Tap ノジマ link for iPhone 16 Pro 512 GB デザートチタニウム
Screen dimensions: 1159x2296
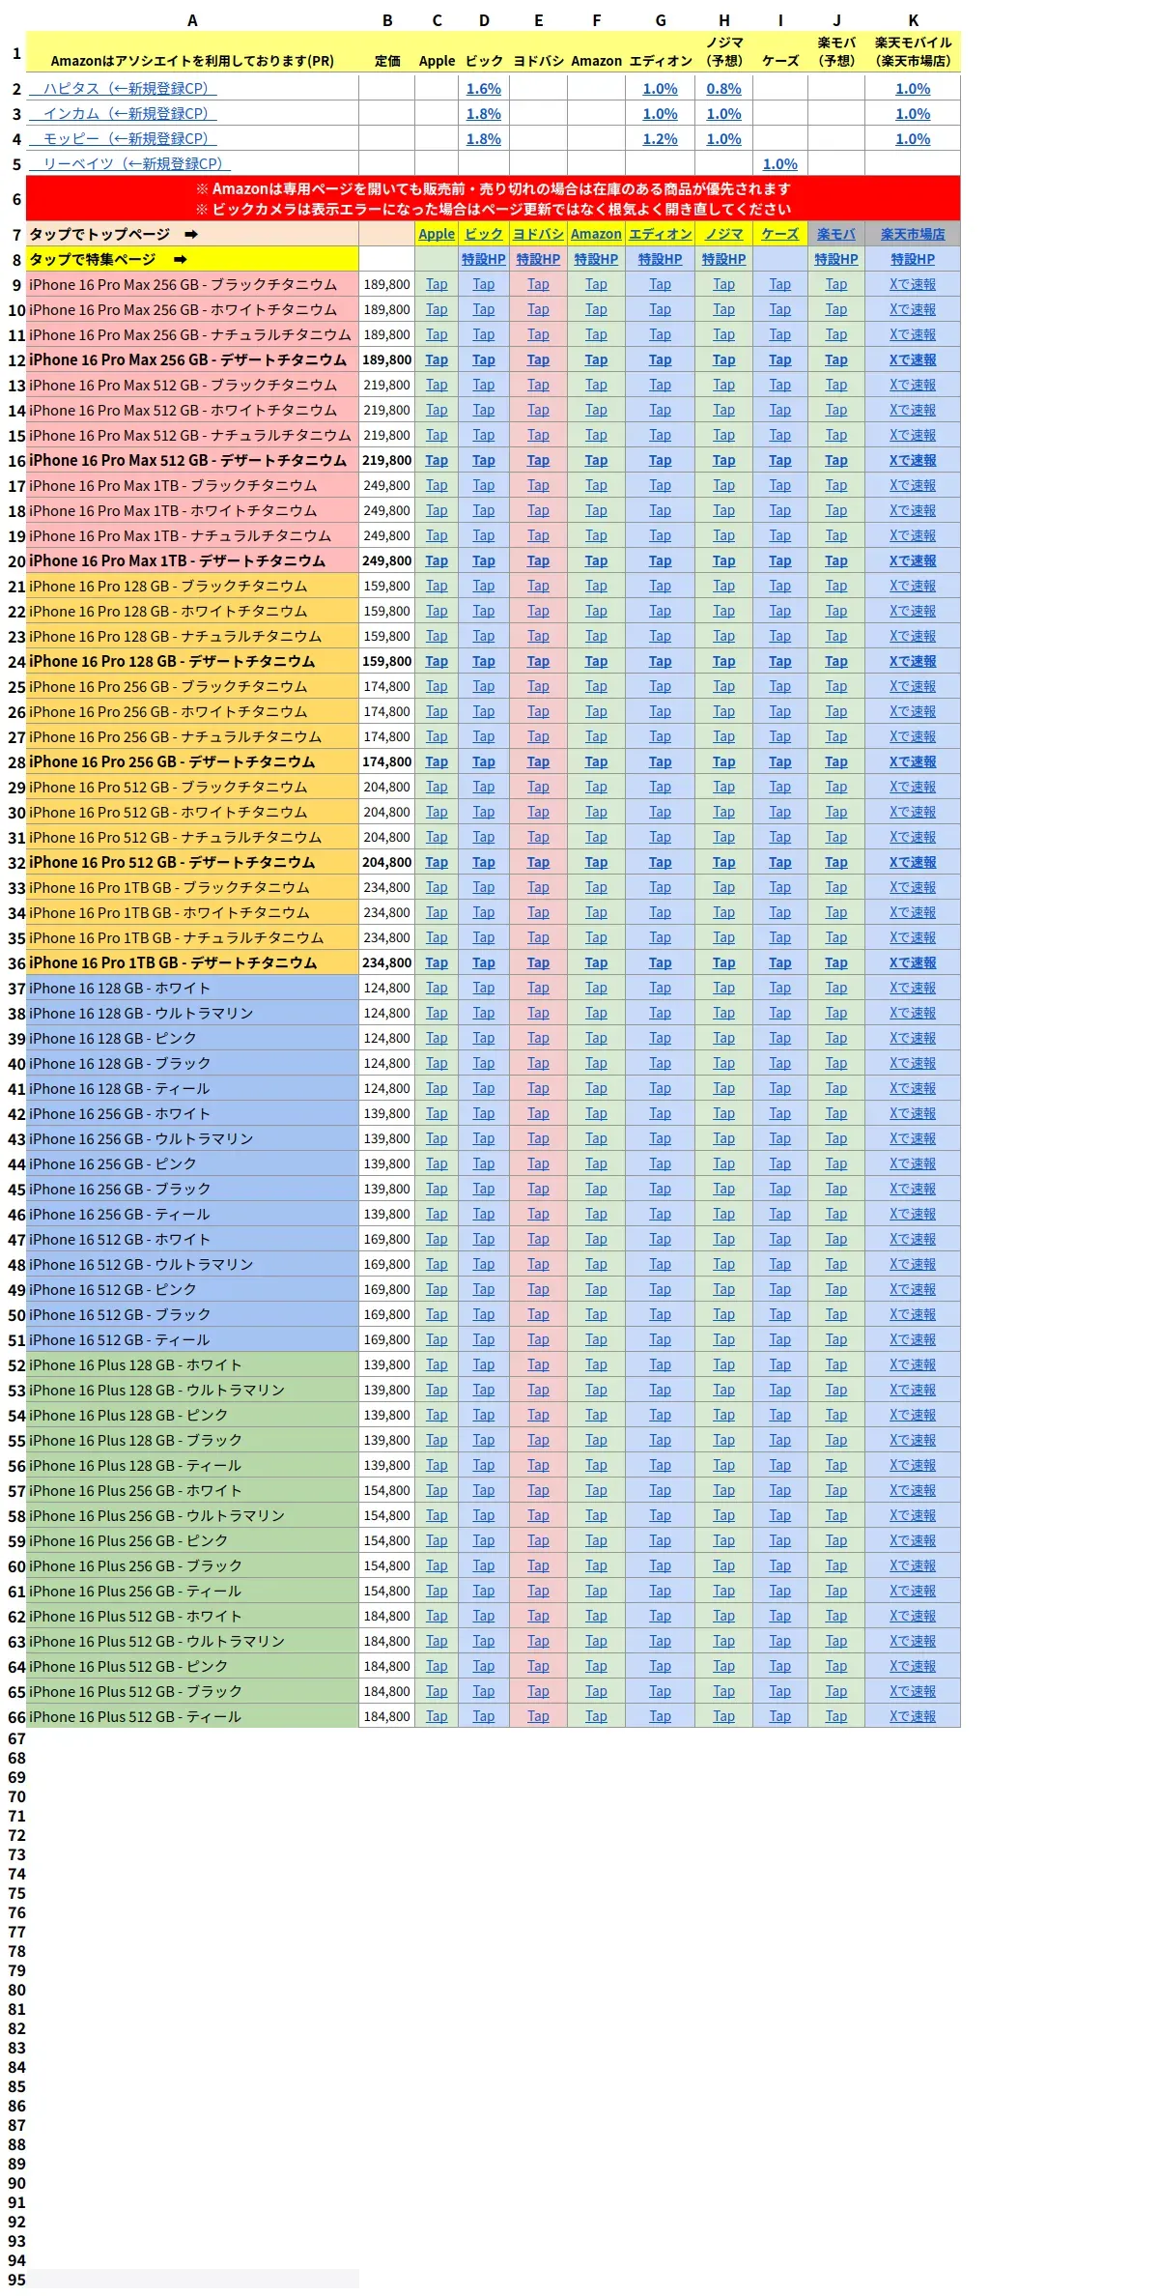724,862
